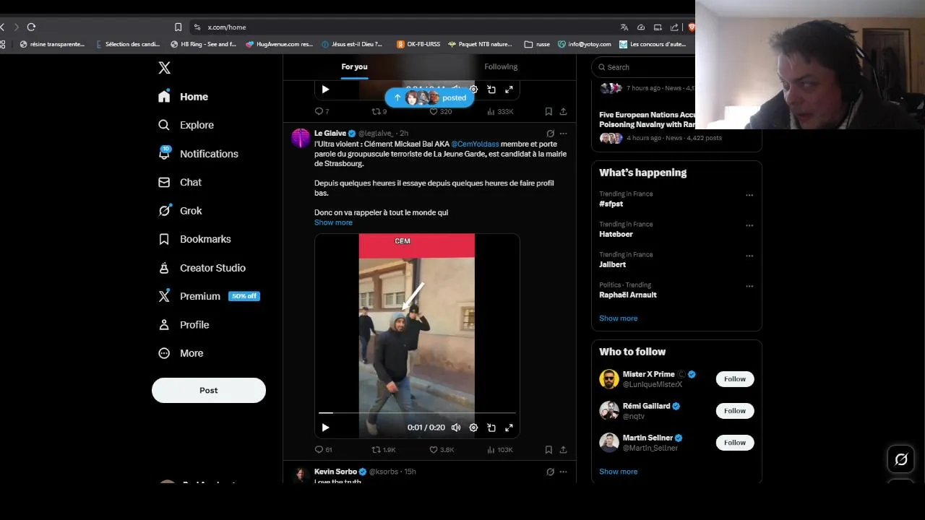This screenshot has width=925, height=520.
Task: Reload the page with the browser refresh icon
Action: click(x=31, y=27)
